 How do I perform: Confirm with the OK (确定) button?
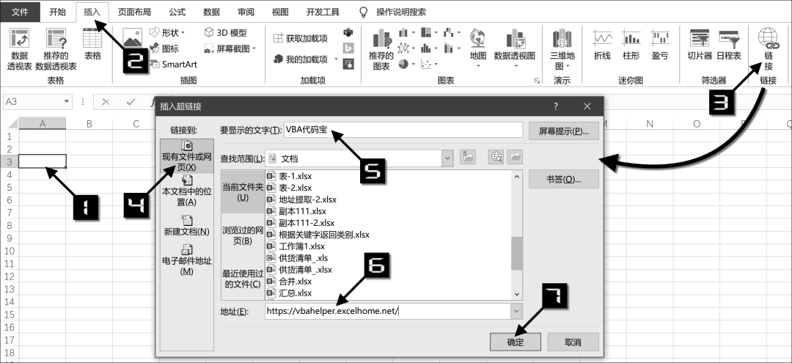pos(516,342)
